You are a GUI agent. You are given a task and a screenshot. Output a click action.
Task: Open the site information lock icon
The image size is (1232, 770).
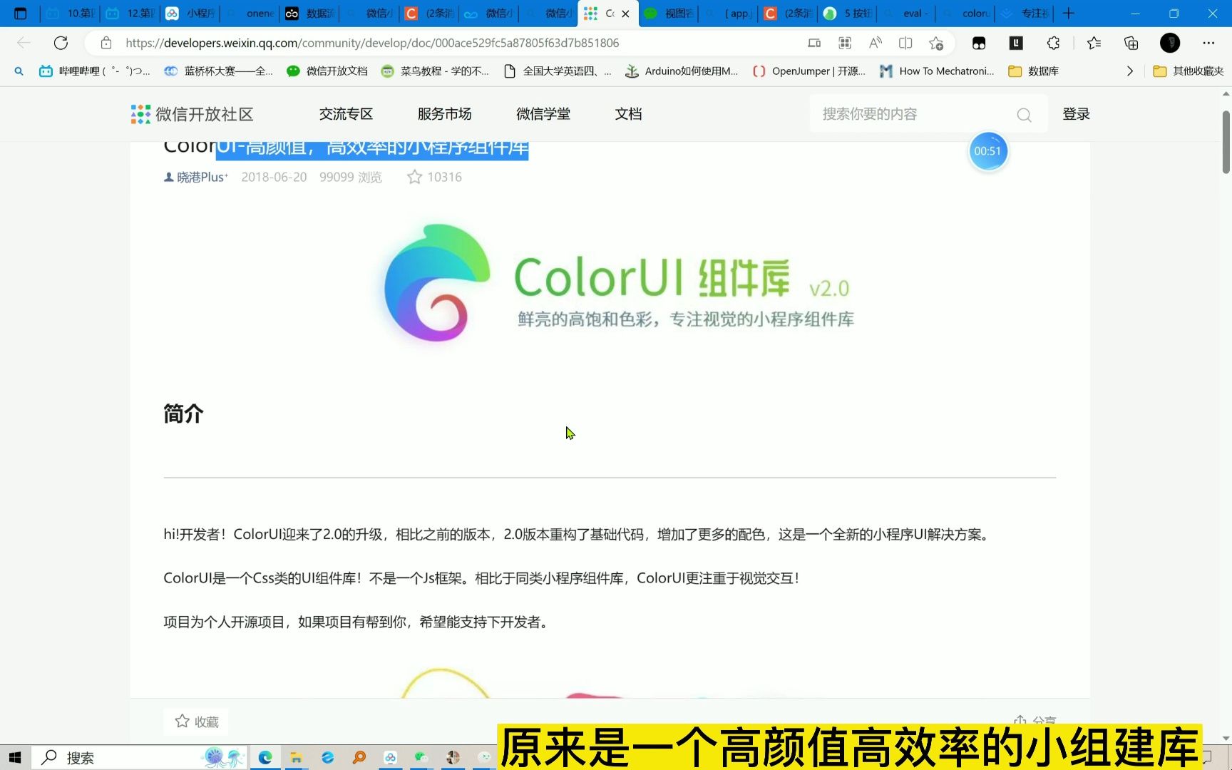click(106, 43)
